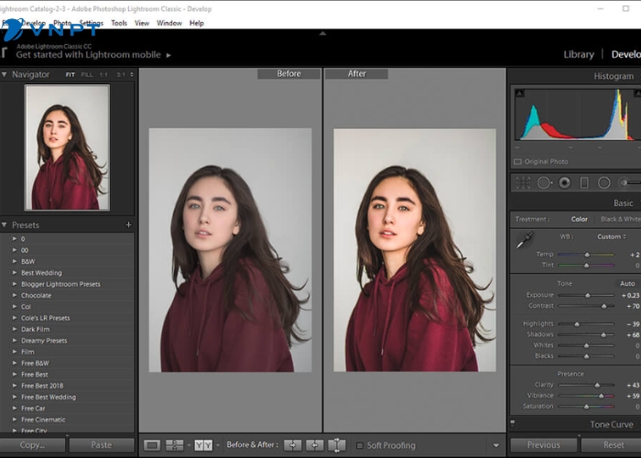Click Auto tone button
This screenshot has width=641, height=458.
[627, 283]
